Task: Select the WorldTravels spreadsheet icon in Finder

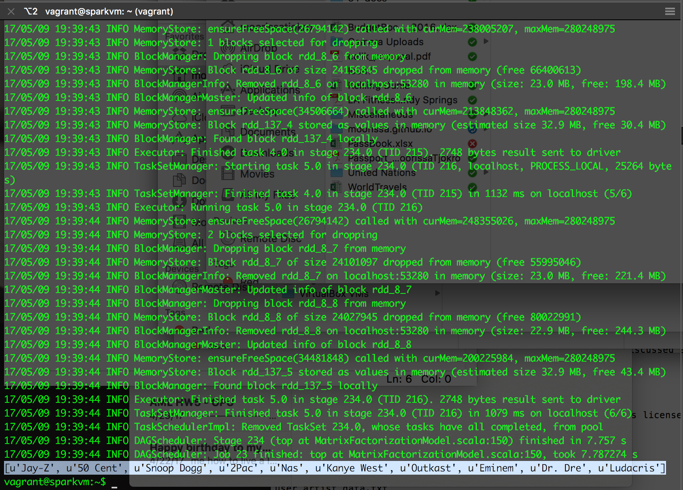Action: (x=335, y=187)
